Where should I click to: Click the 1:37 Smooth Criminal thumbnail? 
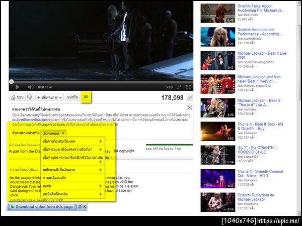coord(217,179)
